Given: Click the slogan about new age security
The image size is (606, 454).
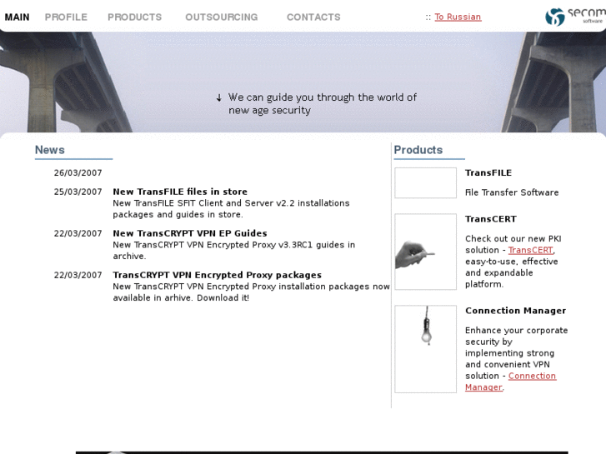Looking at the screenshot, I should [x=323, y=103].
